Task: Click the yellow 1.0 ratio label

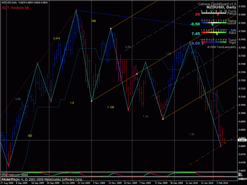Action: (72, 103)
